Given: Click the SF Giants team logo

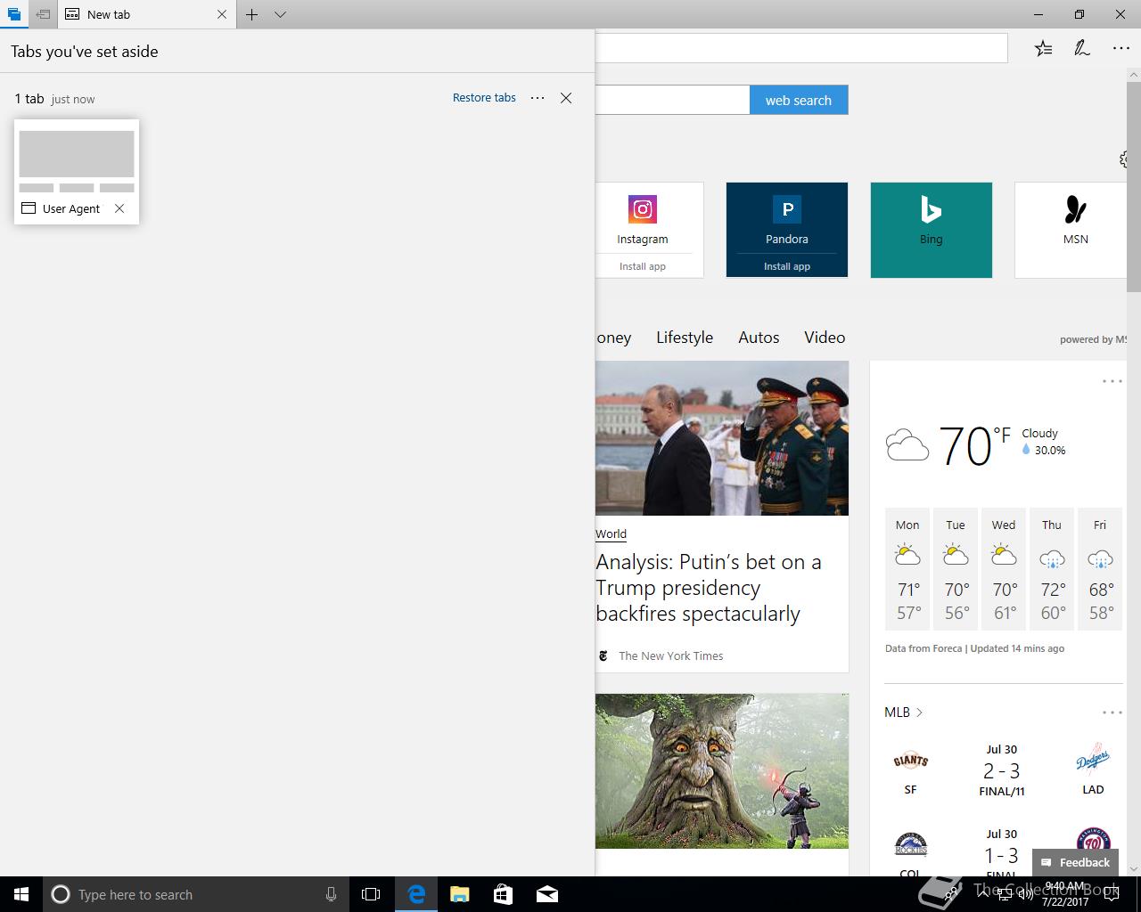Looking at the screenshot, I should coord(910,761).
